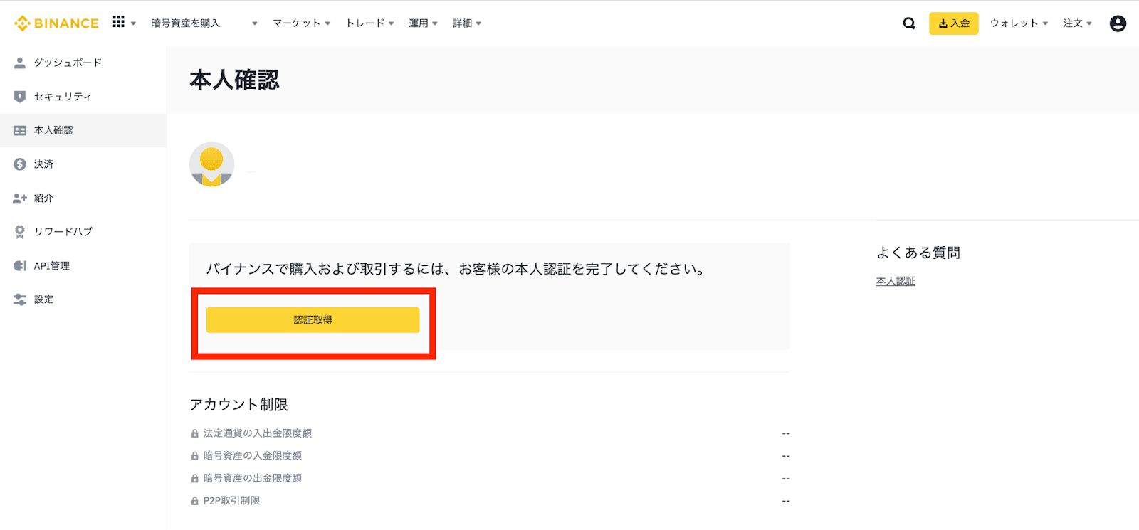Click the yellow 認証取得 button

(313, 320)
